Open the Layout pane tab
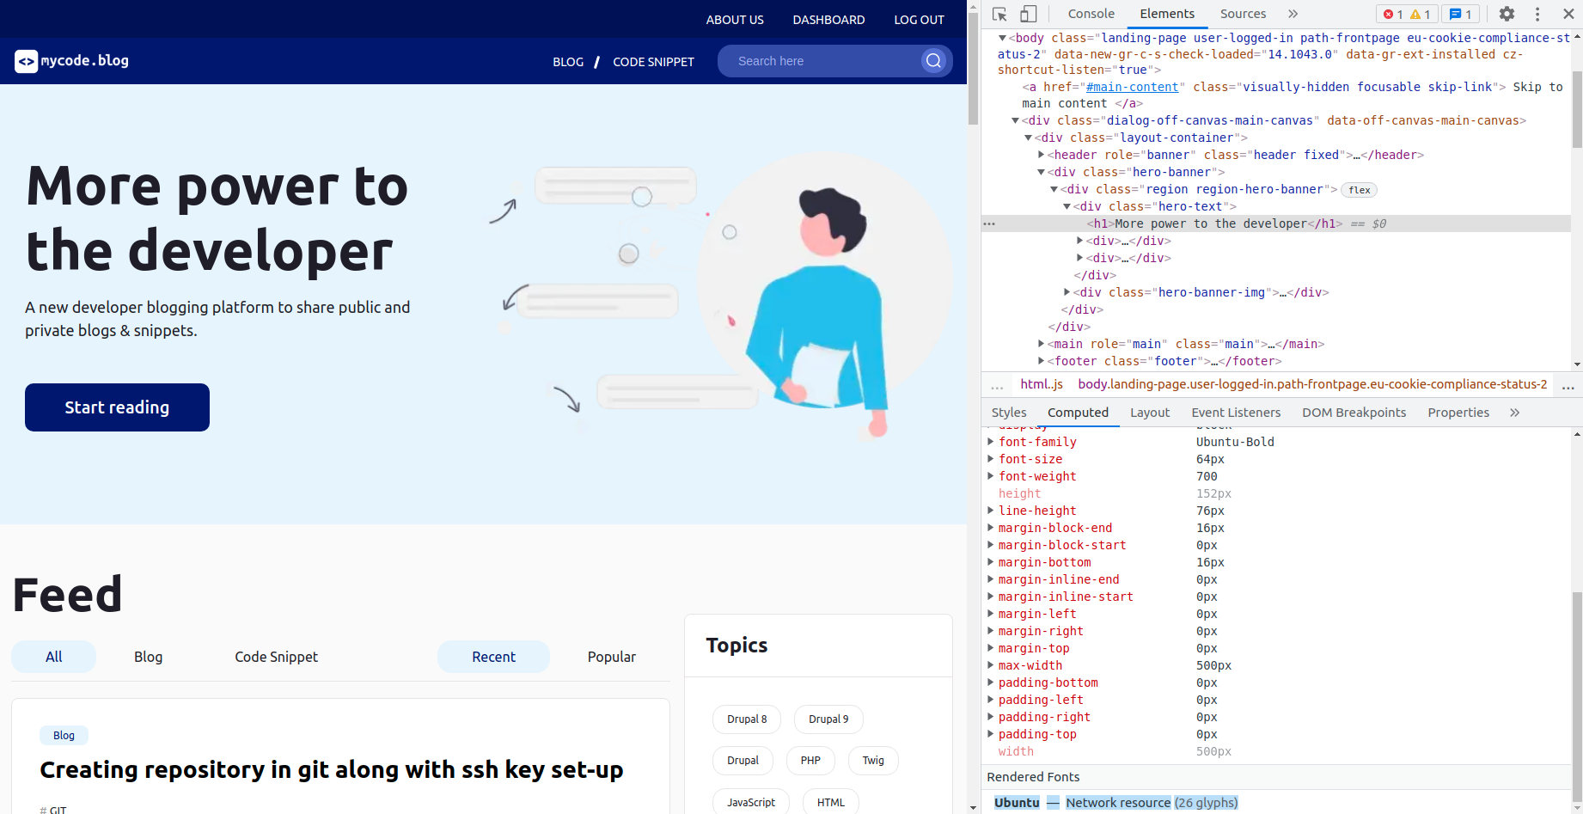The height and width of the screenshot is (814, 1583). 1149,413
